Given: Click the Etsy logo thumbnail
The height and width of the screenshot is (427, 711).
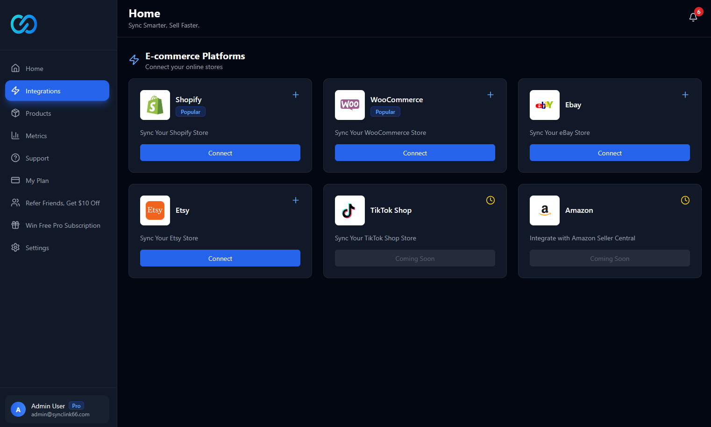Looking at the screenshot, I should [x=155, y=210].
